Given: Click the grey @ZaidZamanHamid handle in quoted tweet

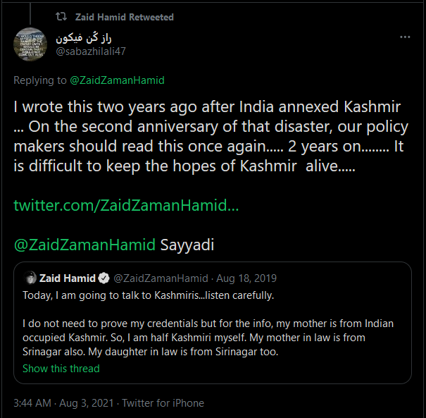Looking at the screenshot, I should point(161,278).
